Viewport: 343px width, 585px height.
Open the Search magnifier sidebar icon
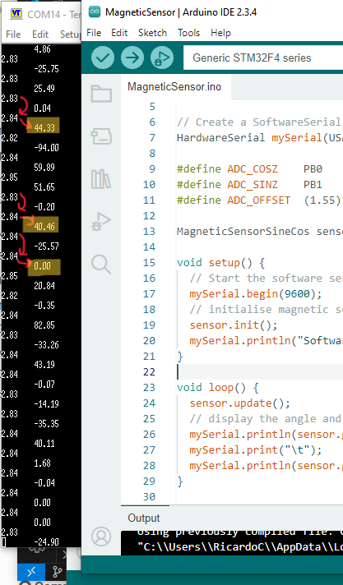(101, 265)
